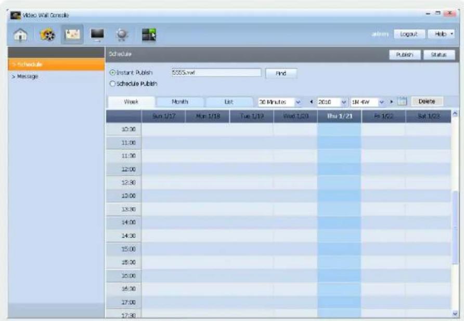Click the 15:00 time row label

[x=124, y=249]
